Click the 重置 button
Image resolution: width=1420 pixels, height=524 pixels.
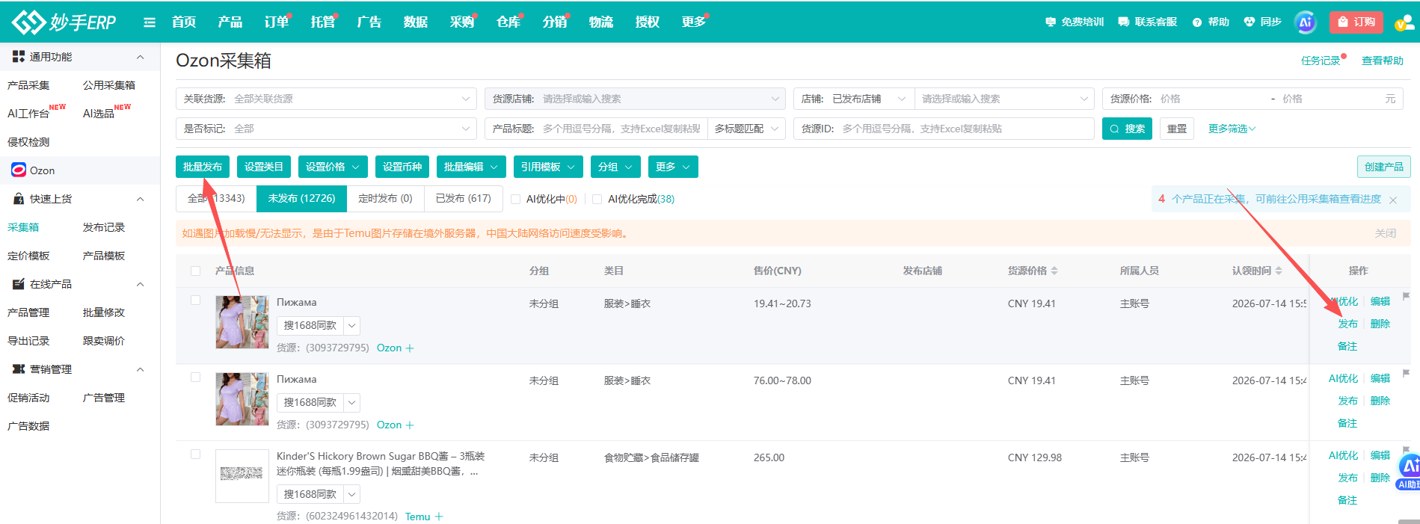pos(1177,129)
